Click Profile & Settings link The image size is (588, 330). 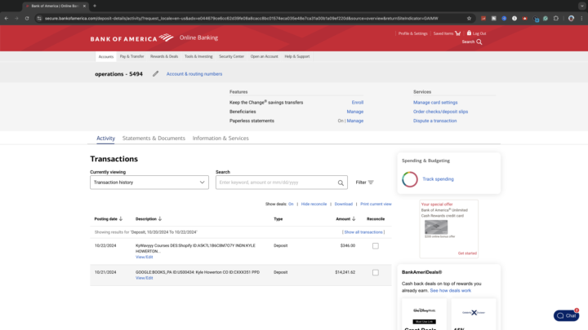pos(413,33)
